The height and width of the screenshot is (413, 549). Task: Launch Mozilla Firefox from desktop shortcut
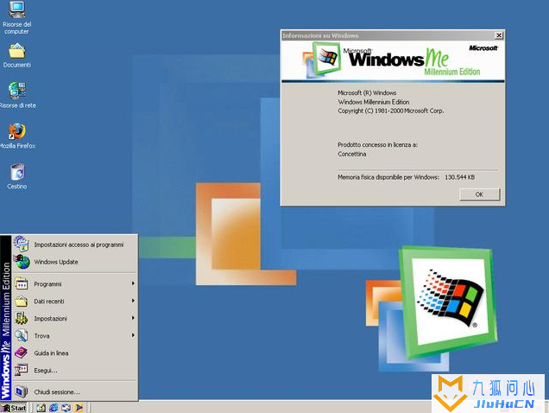click(16, 132)
